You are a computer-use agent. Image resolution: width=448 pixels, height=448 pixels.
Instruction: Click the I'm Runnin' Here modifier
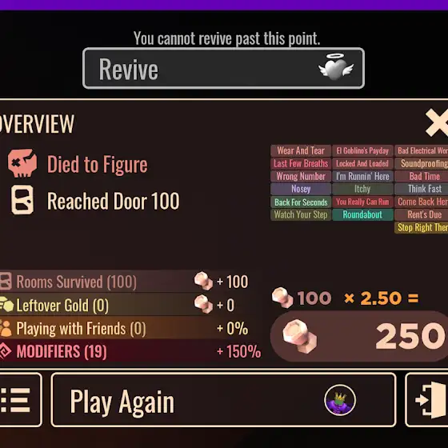pyautogui.click(x=362, y=176)
